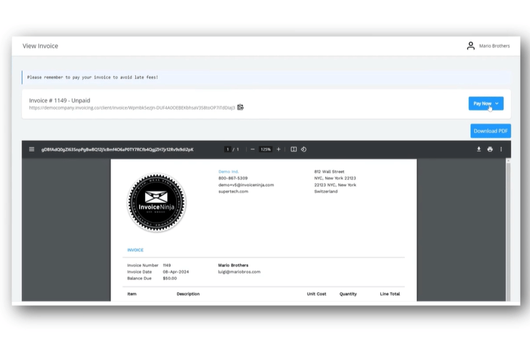Open the Mario Brothers user profile icon

pos(470,45)
